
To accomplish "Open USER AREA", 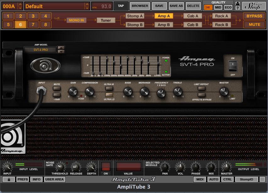I will coord(55,179).
